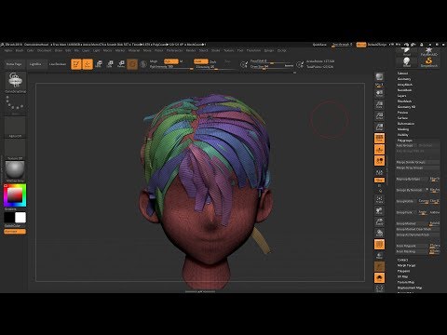Expand the FiberMesh subpalette
The width and height of the screenshot is (447, 335).
[404, 101]
